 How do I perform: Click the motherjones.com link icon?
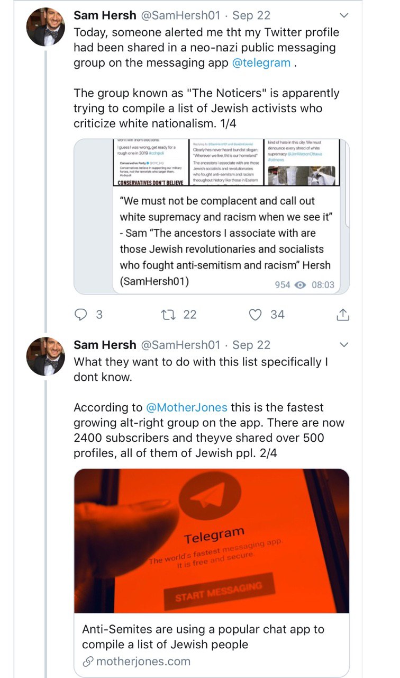point(88,662)
